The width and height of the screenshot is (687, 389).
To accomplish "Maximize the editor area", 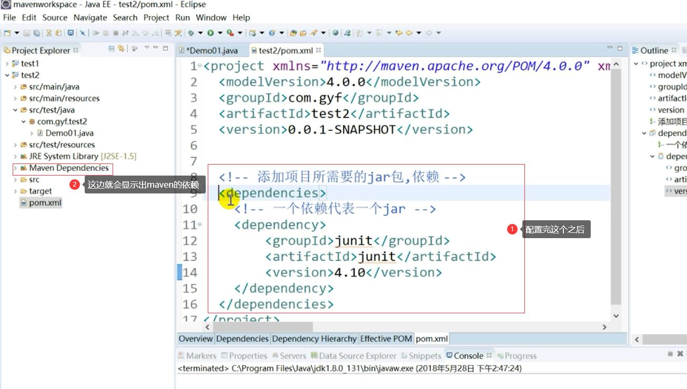I will 620,48.
